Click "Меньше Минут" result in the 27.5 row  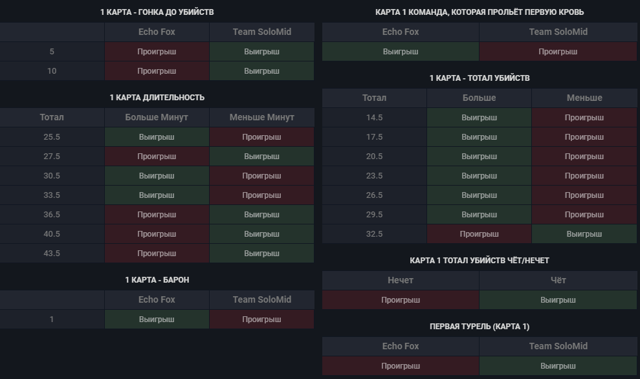click(261, 157)
